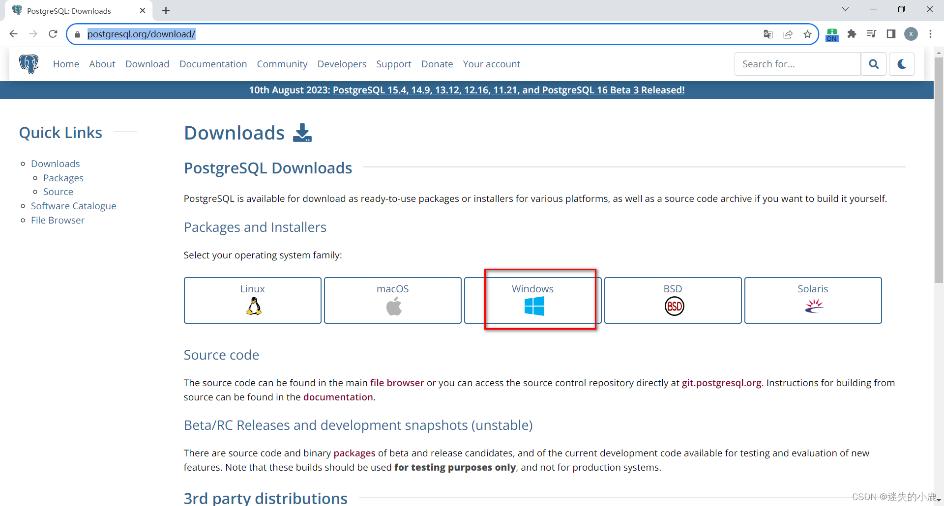Open Developers in navigation

coord(342,64)
